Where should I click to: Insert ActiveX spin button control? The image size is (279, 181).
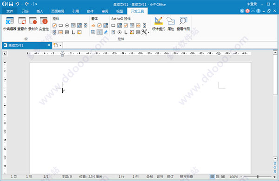(113, 32)
